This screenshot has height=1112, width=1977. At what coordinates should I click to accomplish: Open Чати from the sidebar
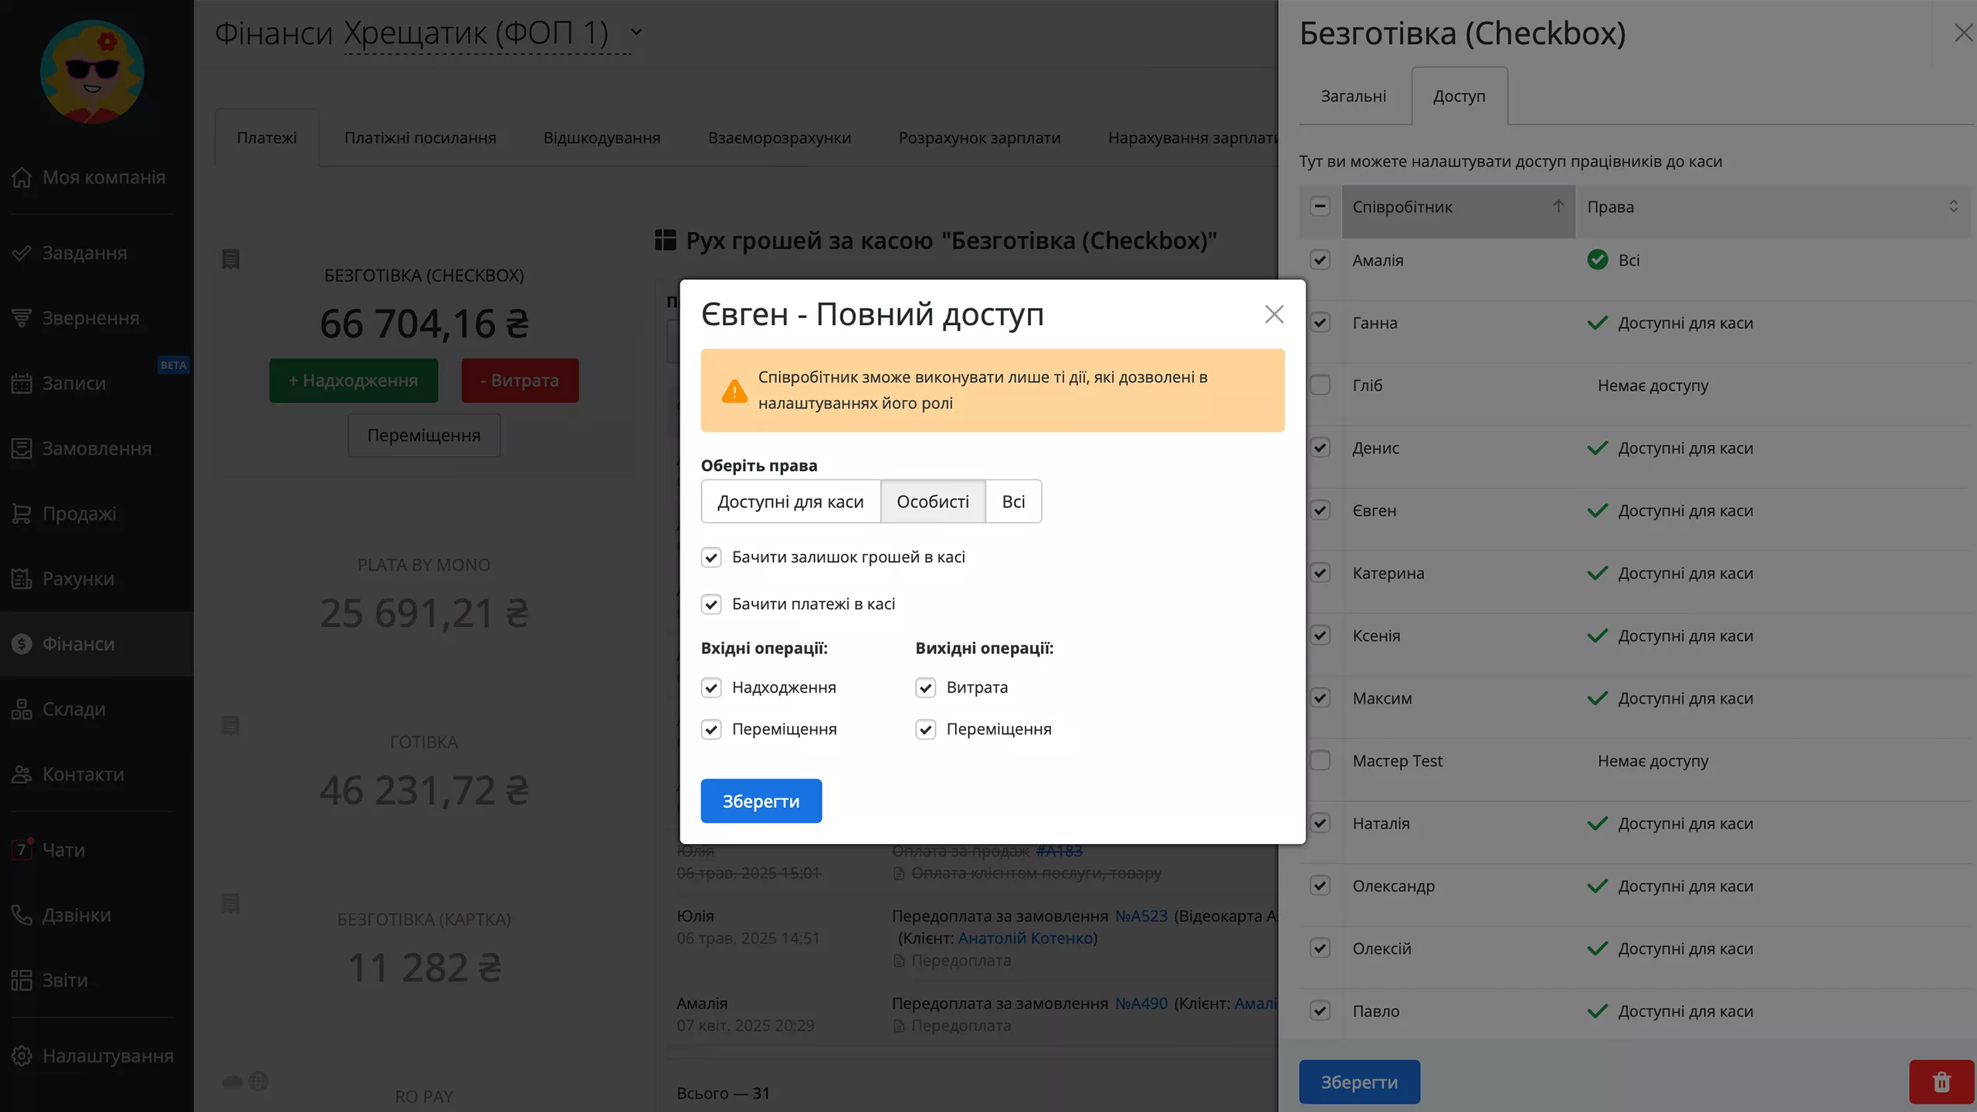tap(63, 849)
